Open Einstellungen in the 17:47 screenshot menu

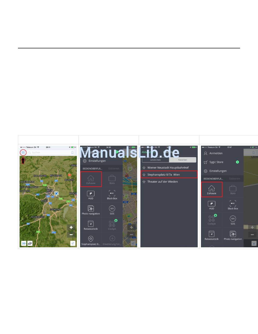coord(215,171)
